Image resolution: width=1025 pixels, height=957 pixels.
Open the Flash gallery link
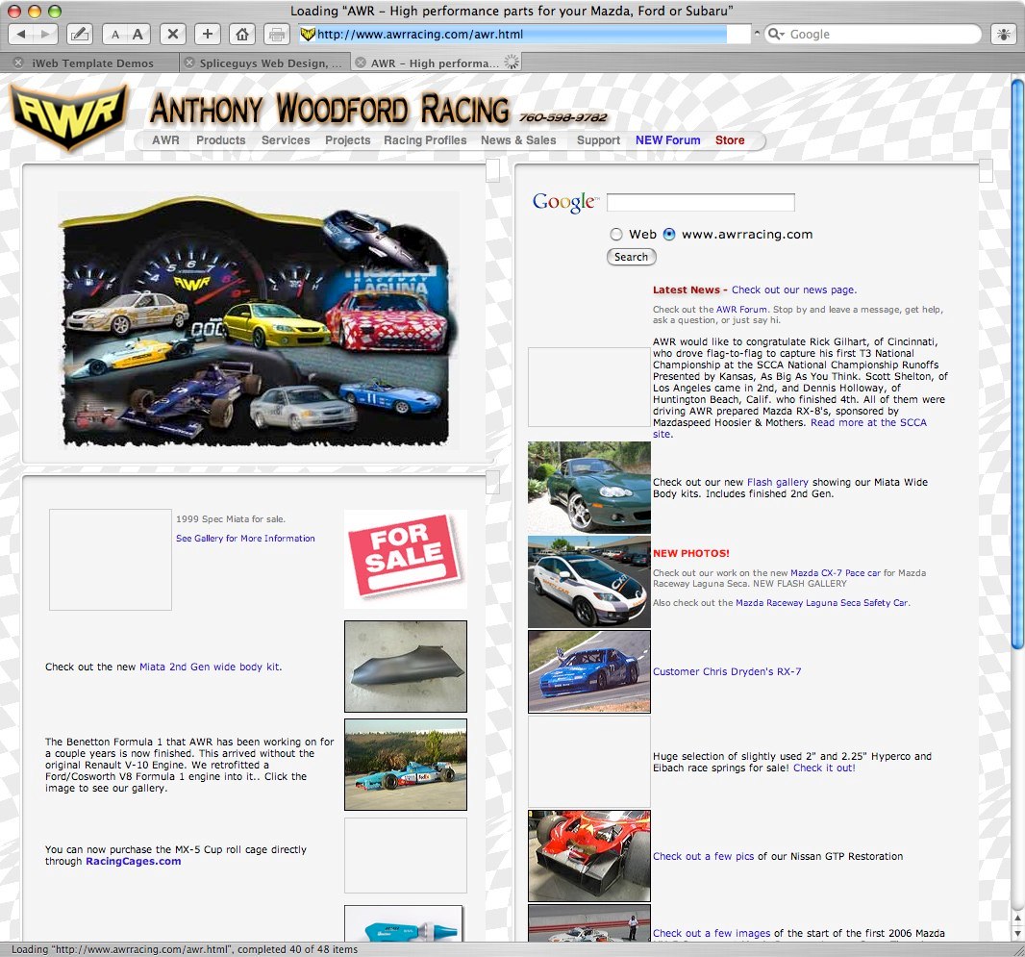tap(777, 482)
